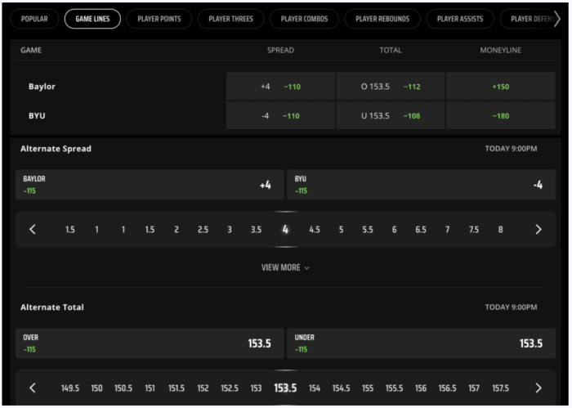The width and height of the screenshot is (572, 408).
Task: Switch to Player Points tab
Action: click(x=159, y=19)
